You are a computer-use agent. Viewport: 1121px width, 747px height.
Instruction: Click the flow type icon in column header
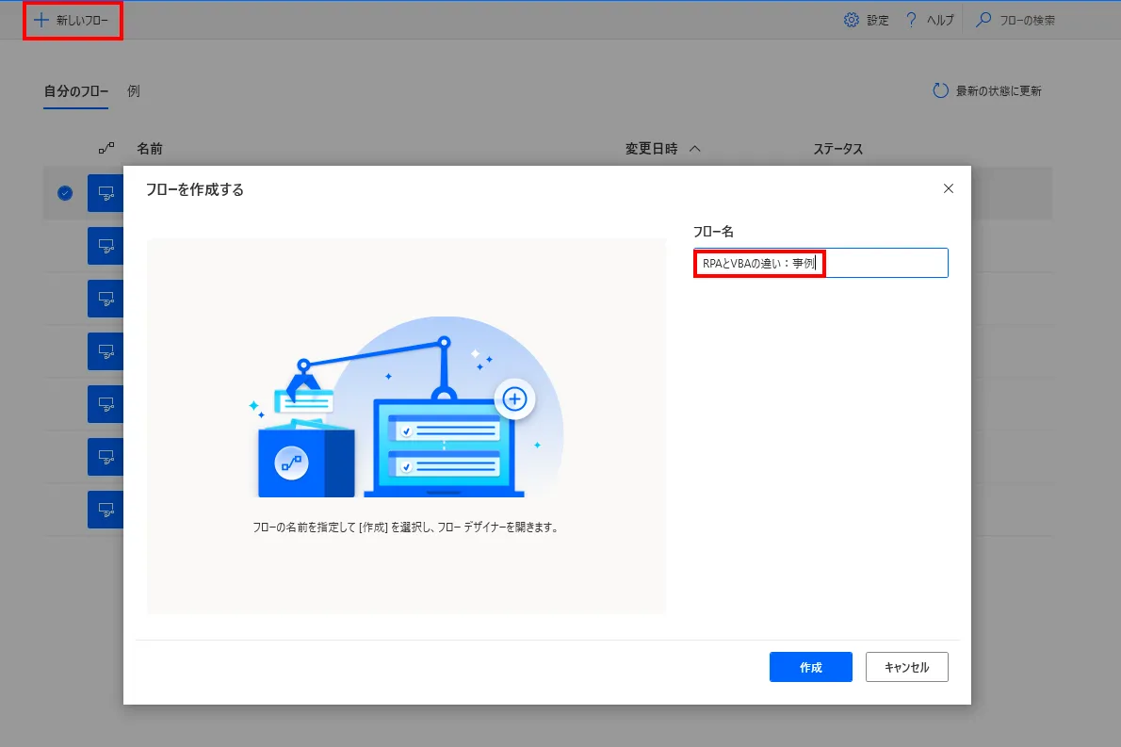click(106, 149)
